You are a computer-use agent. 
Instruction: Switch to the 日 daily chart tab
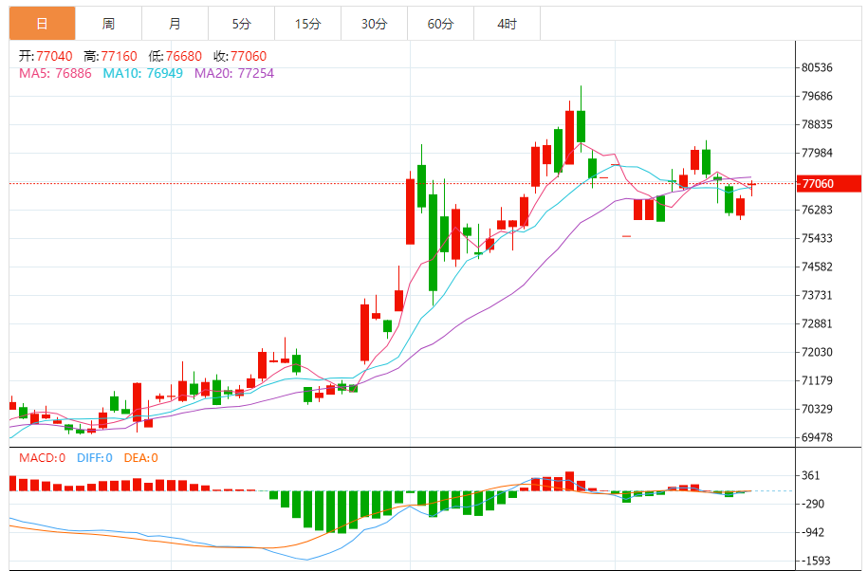click(x=42, y=24)
